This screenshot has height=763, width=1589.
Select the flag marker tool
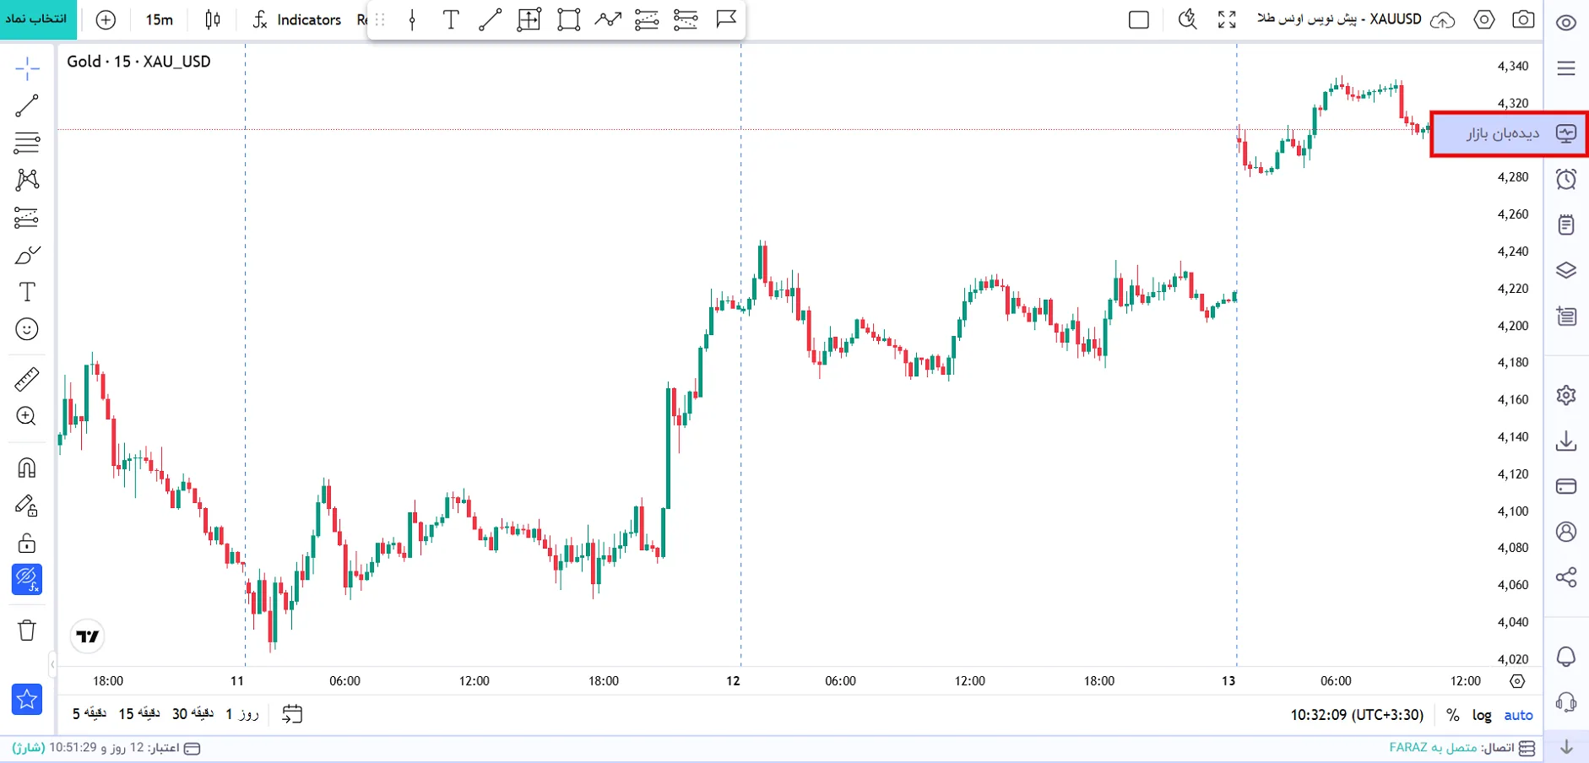[x=726, y=19]
